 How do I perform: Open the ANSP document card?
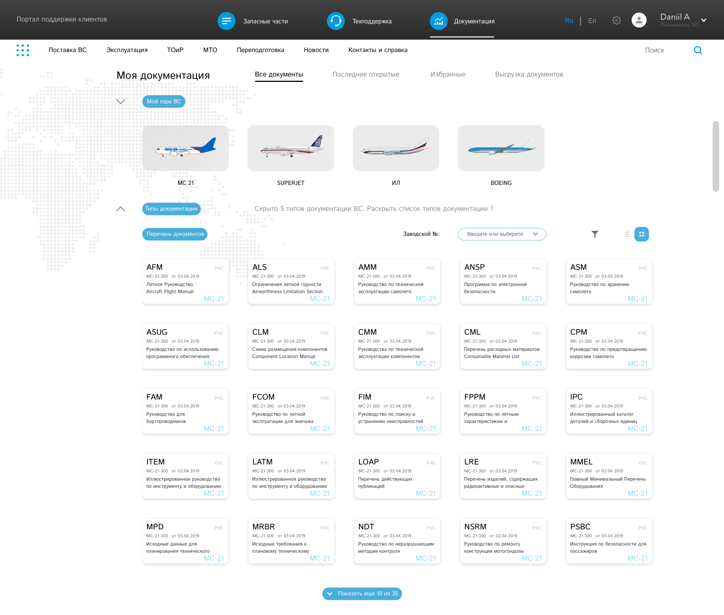pyautogui.click(x=503, y=281)
